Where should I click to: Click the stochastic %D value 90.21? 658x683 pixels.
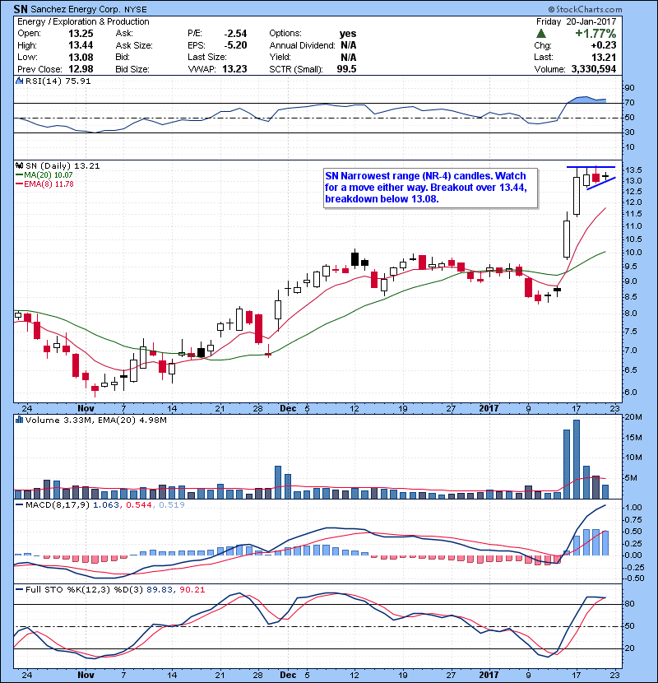tap(192, 590)
